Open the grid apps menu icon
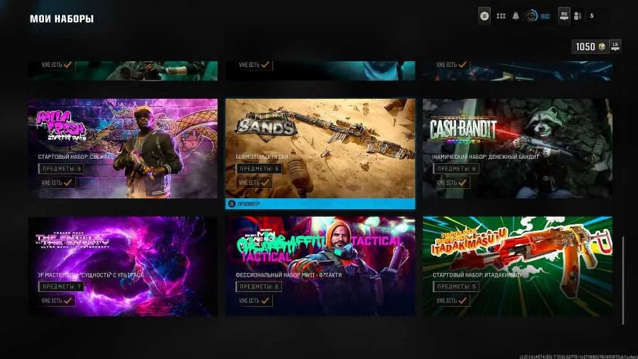This screenshot has height=359, width=638. (x=501, y=16)
